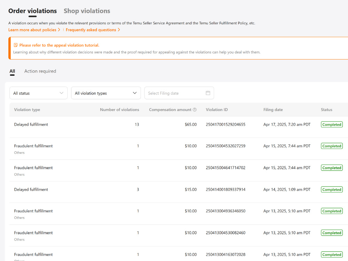Click the Select Filing date input field
The width and height of the screenshot is (348, 261).
click(179, 93)
